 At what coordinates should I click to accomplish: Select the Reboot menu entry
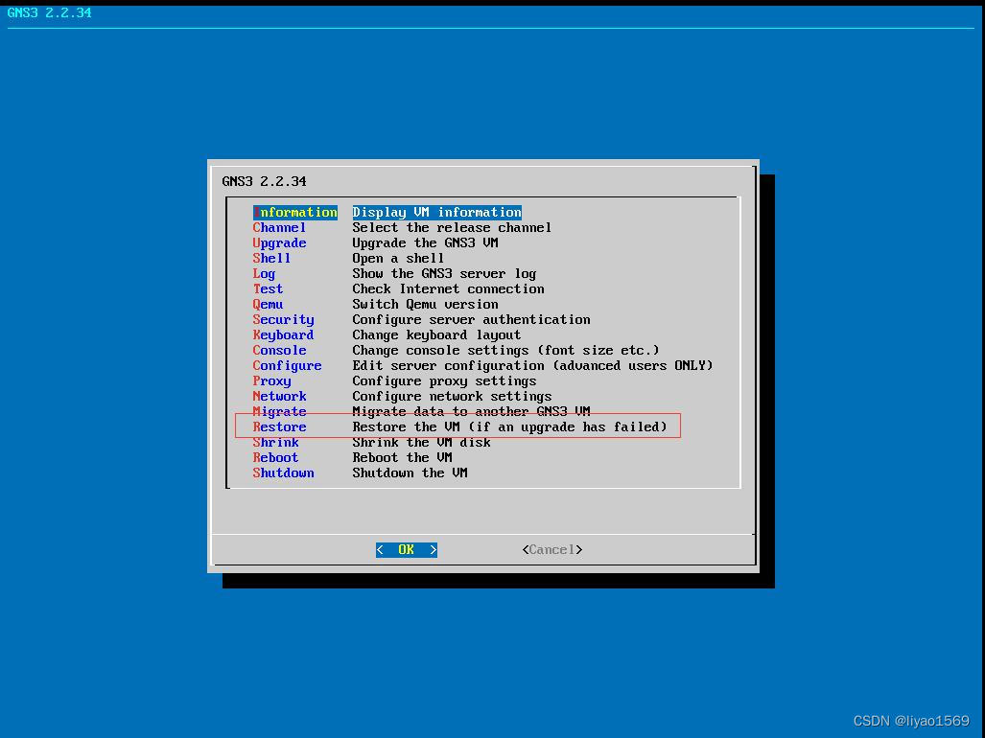(276, 458)
